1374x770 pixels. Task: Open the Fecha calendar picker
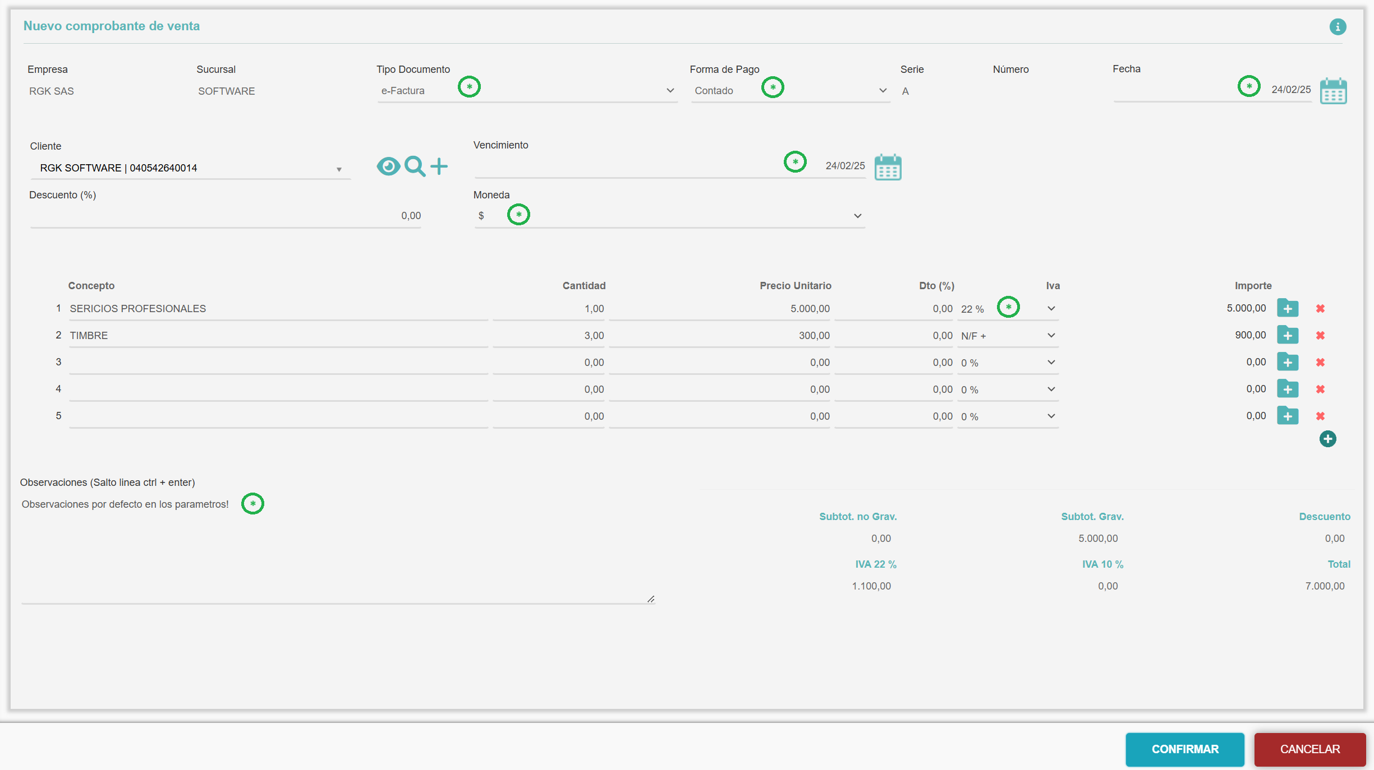coord(1333,91)
